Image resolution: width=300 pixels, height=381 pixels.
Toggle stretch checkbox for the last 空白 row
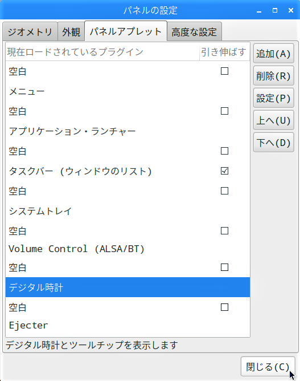click(224, 307)
